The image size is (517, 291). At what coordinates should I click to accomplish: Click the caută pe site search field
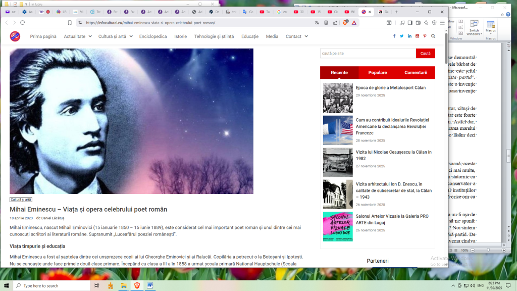[368, 54]
